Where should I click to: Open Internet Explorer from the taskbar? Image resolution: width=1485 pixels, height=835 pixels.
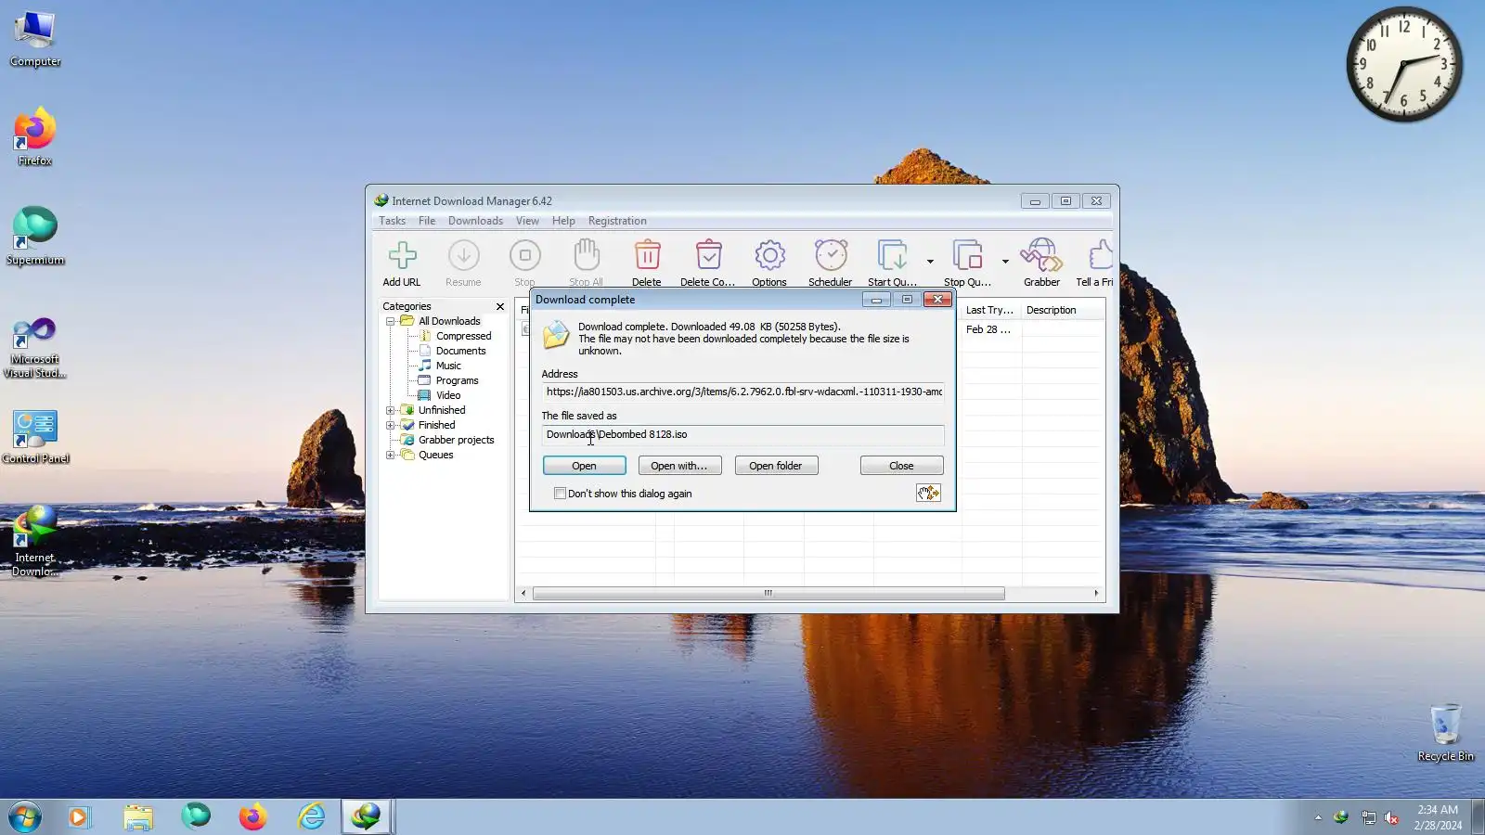click(x=311, y=817)
